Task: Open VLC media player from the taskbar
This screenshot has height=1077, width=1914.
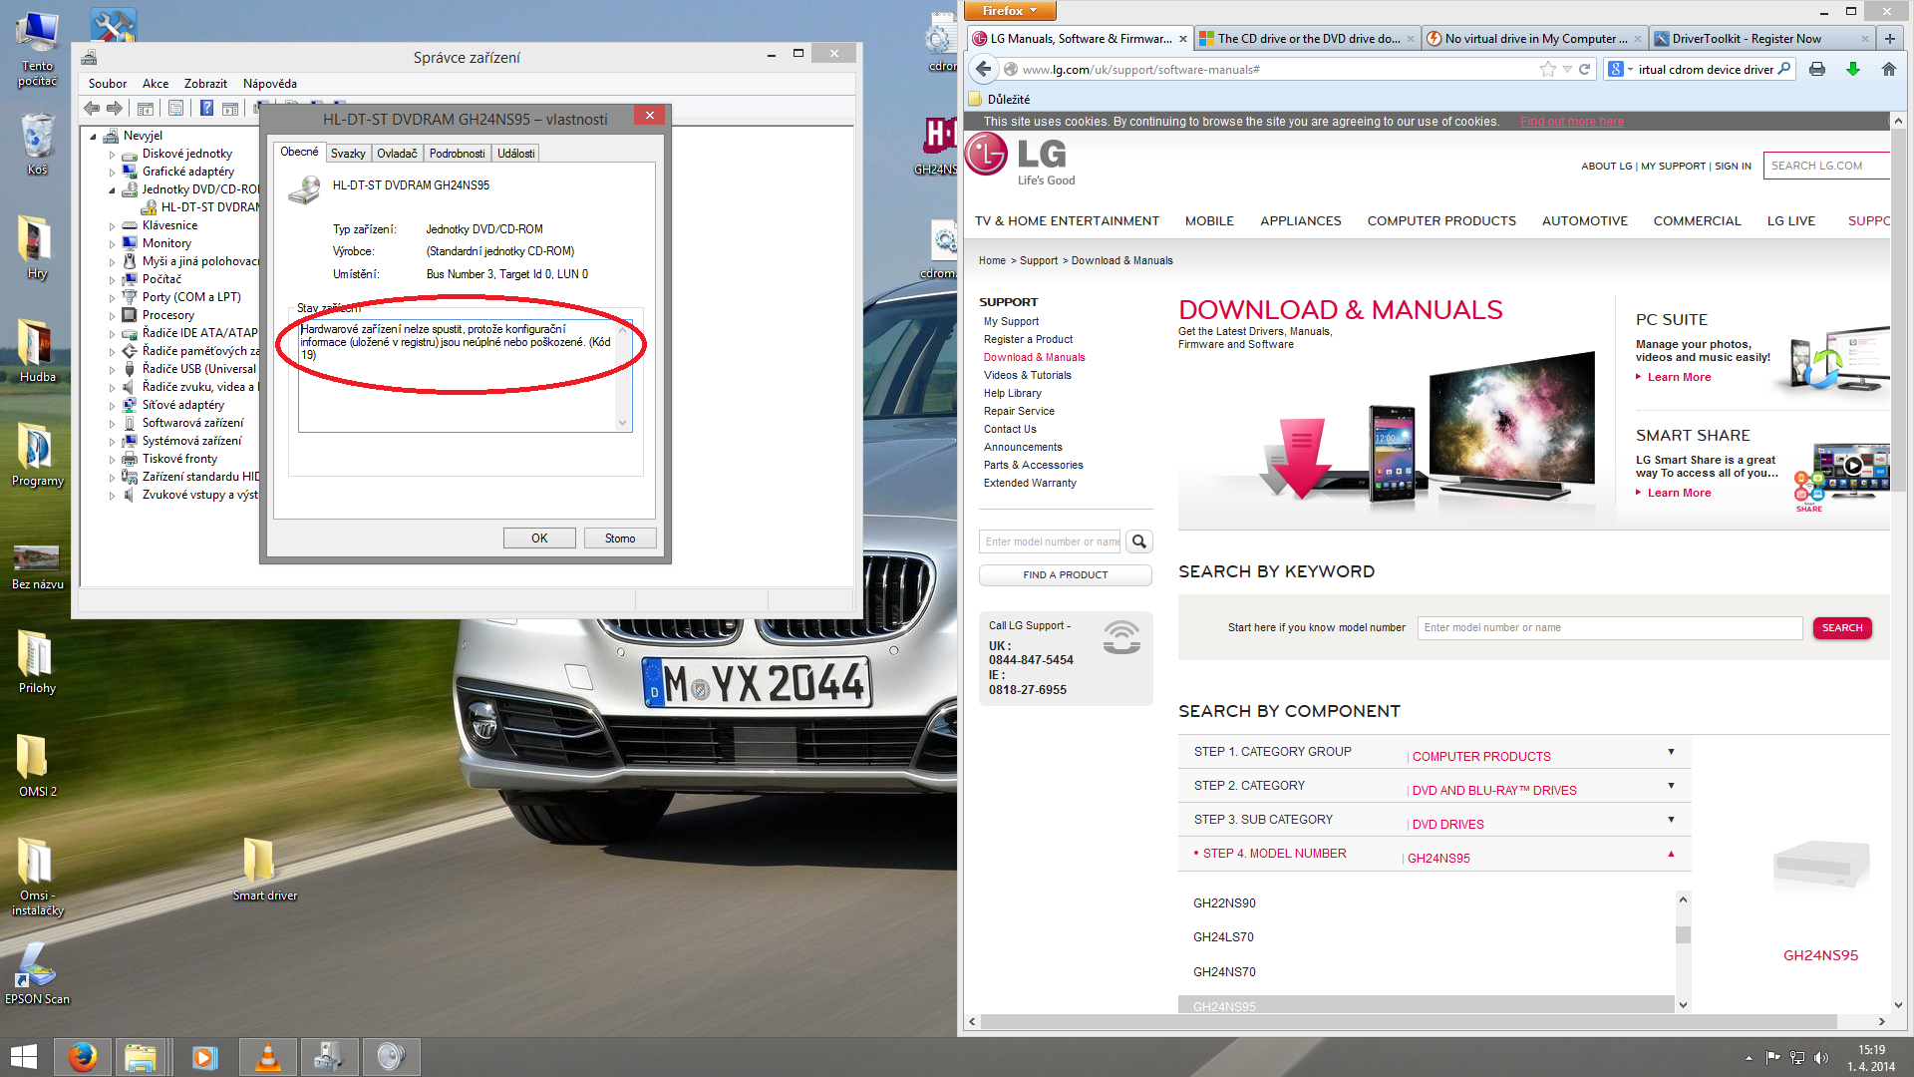Action: click(267, 1057)
